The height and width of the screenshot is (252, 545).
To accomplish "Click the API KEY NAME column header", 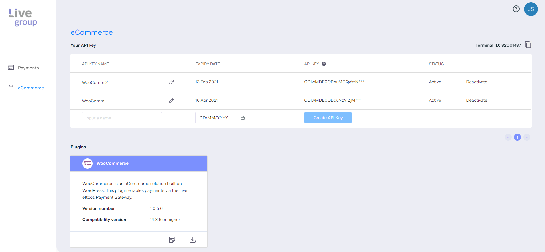I will (x=95, y=64).
